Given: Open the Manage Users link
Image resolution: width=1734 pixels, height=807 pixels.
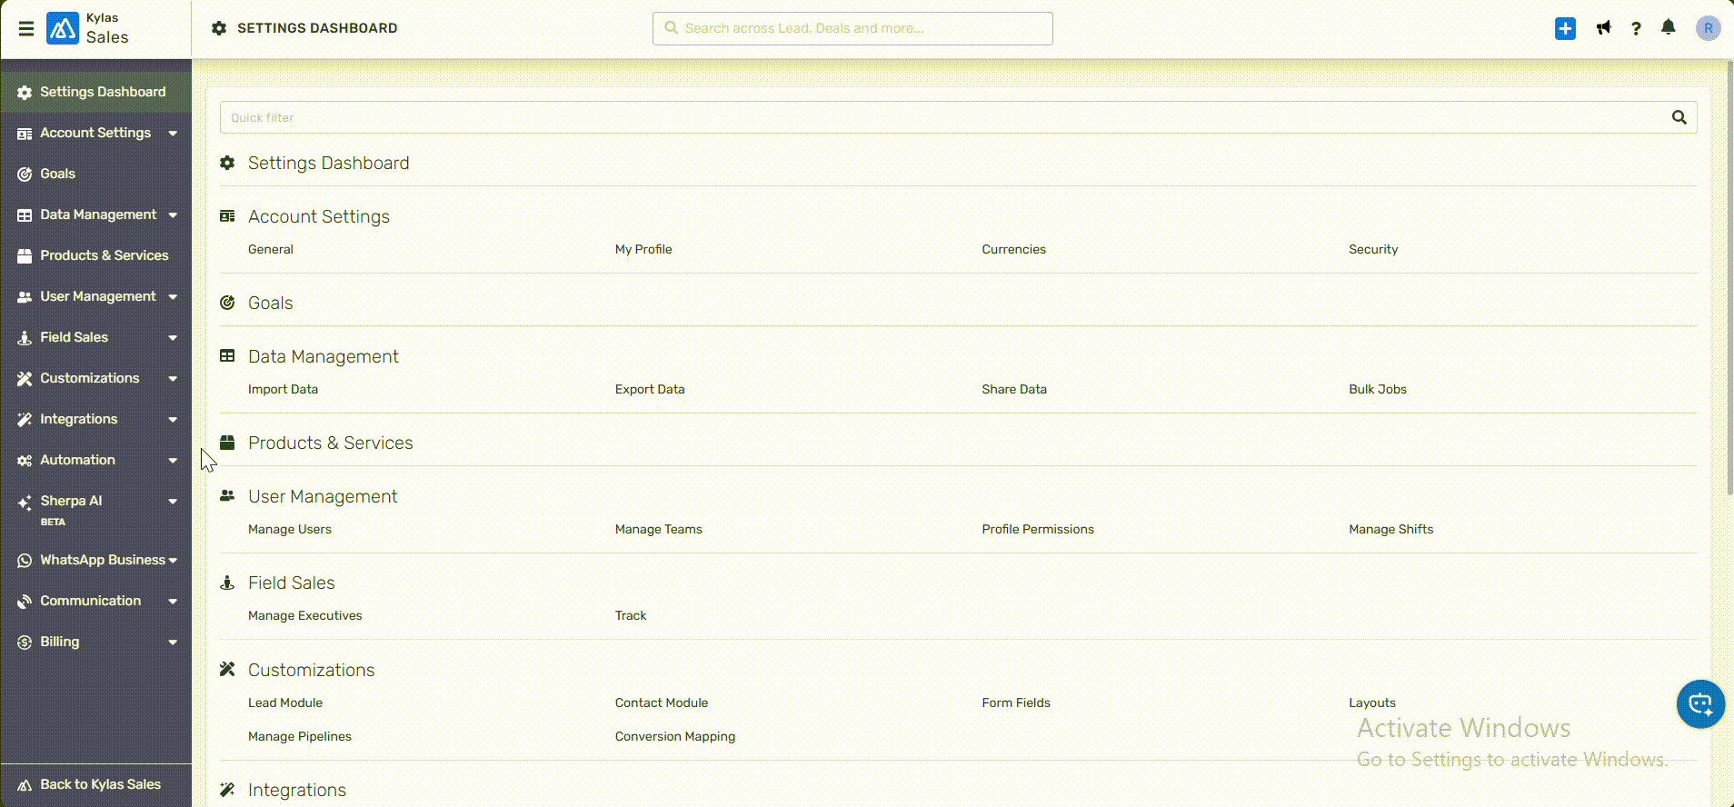Looking at the screenshot, I should coord(290,529).
